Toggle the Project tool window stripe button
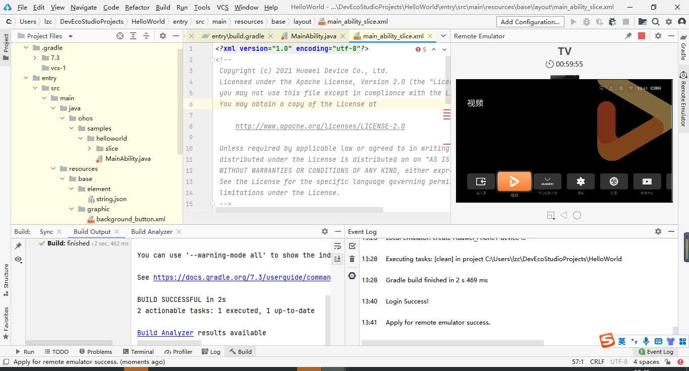The height and width of the screenshot is (371, 689). pyautogui.click(x=6, y=47)
